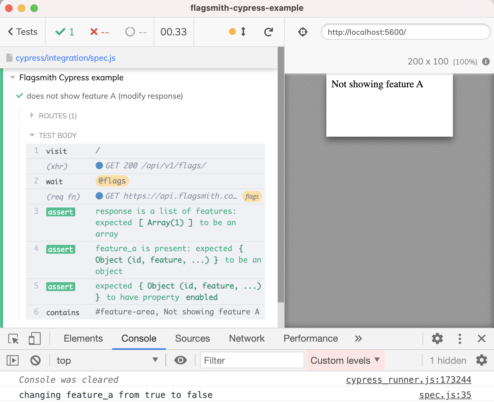This screenshot has height=403, width=494.
Task: Click the italic flags badge
Action: (252, 196)
